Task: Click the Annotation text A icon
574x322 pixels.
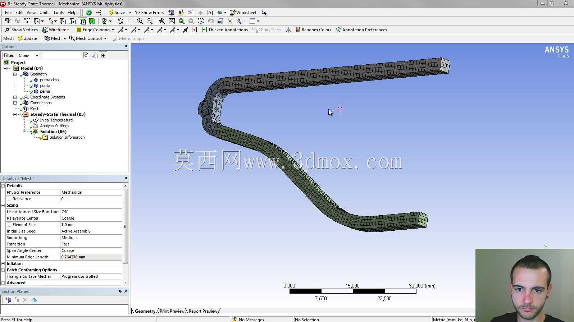Action: (210, 13)
